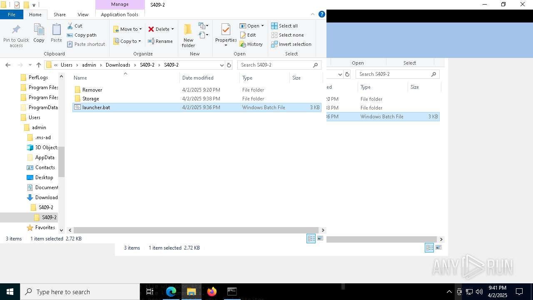This screenshot has height=300, width=533.
Task: Click the ribbon Help question mark
Action: pyautogui.click(x=321, y=14)
